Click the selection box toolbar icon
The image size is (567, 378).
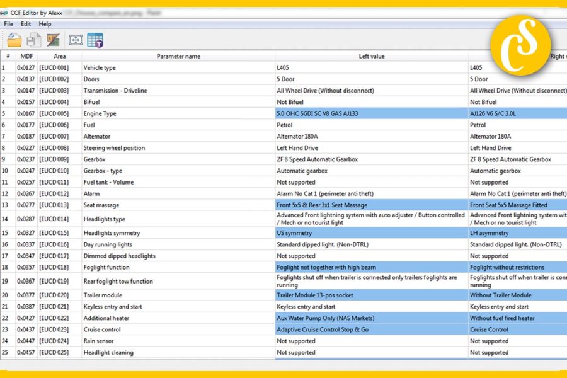[x=76, y=38]
